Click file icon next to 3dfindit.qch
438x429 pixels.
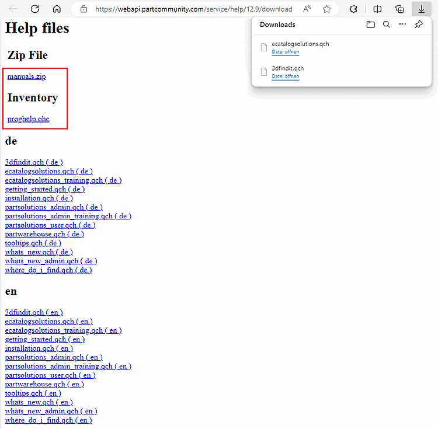click(x=264, y=72)
